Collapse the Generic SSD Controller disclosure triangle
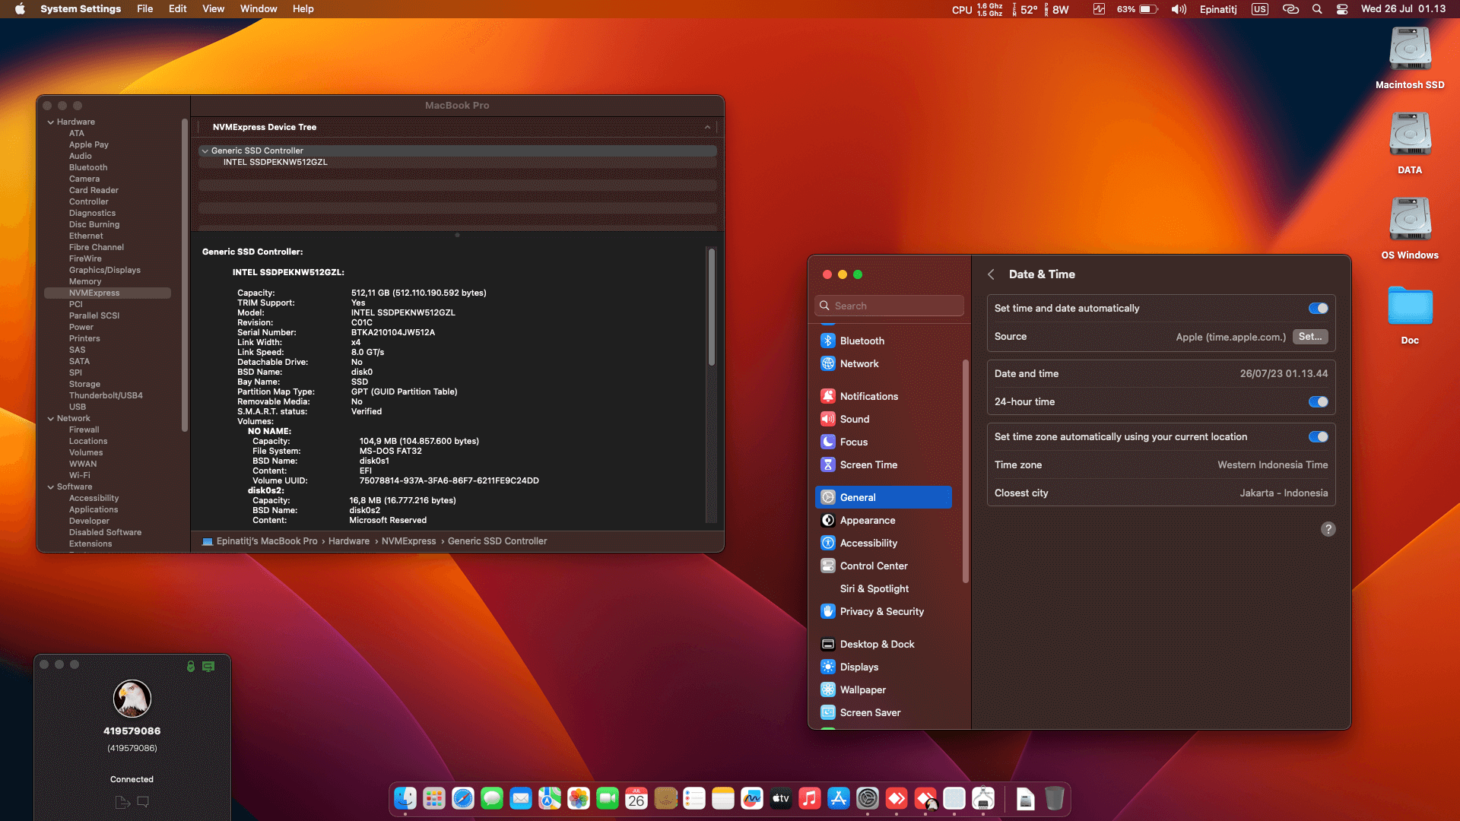 (205, 151)
